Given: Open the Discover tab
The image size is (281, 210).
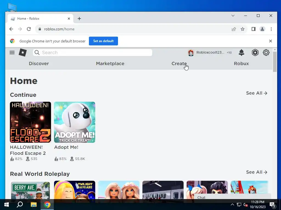Looking at the screenshot, I should tap(39, 63).
